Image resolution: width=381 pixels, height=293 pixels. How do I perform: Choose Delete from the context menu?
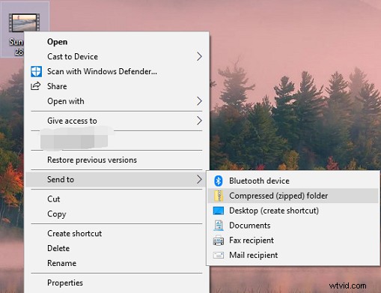click(118, 248)
